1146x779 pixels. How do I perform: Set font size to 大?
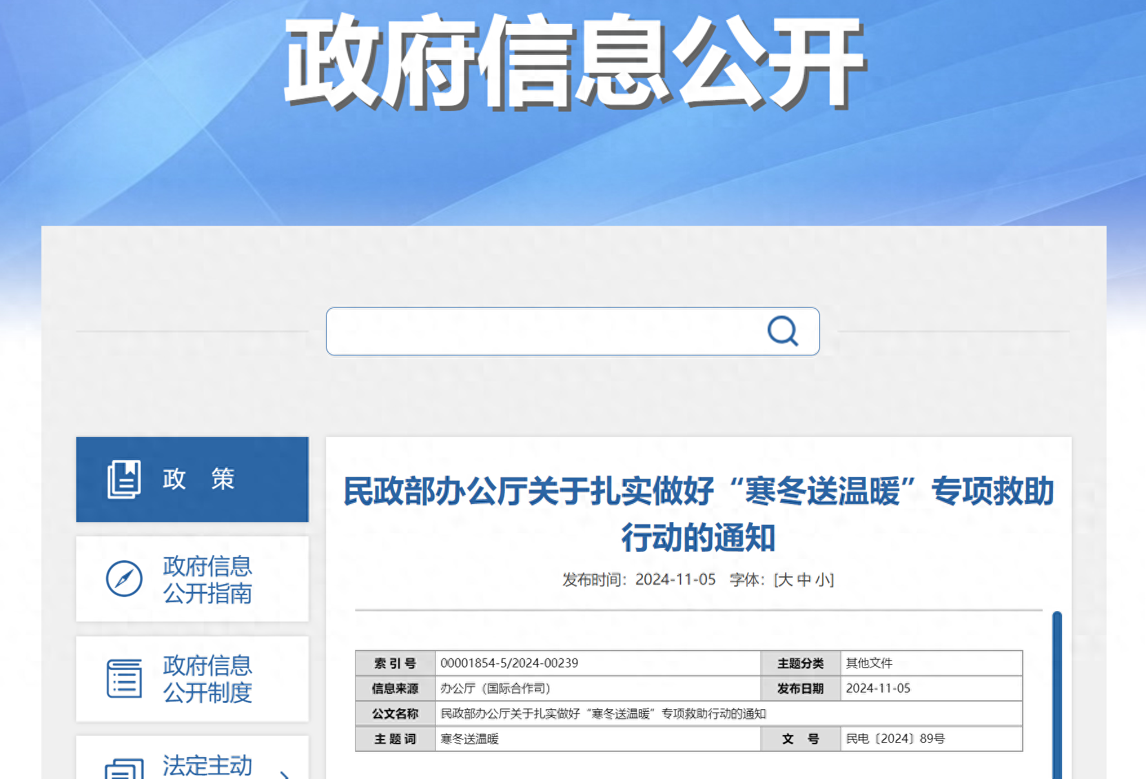pos(785,580)
